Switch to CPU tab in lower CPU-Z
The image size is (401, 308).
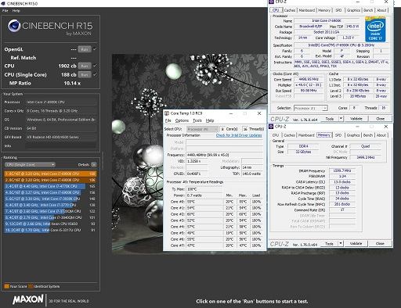(276, 135)
